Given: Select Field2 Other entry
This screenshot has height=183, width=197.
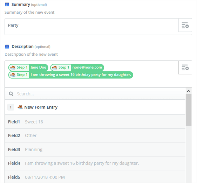Looking at the screenshot, I should click(x=95, y=135).
